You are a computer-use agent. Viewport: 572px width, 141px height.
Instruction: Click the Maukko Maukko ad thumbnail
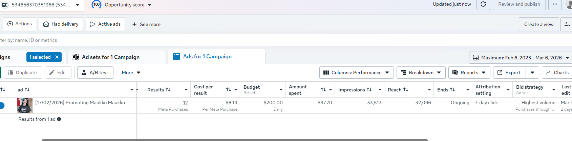[x=25, y=106]
